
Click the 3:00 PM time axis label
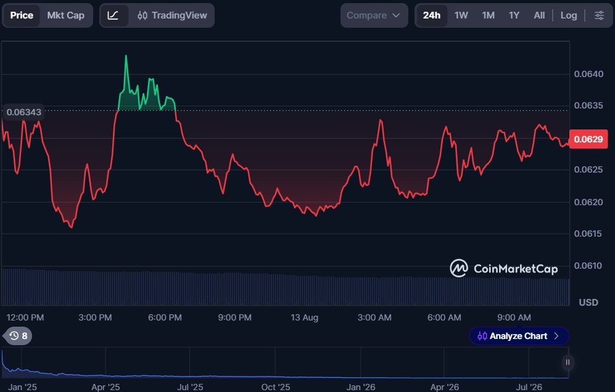pos(95,317)
